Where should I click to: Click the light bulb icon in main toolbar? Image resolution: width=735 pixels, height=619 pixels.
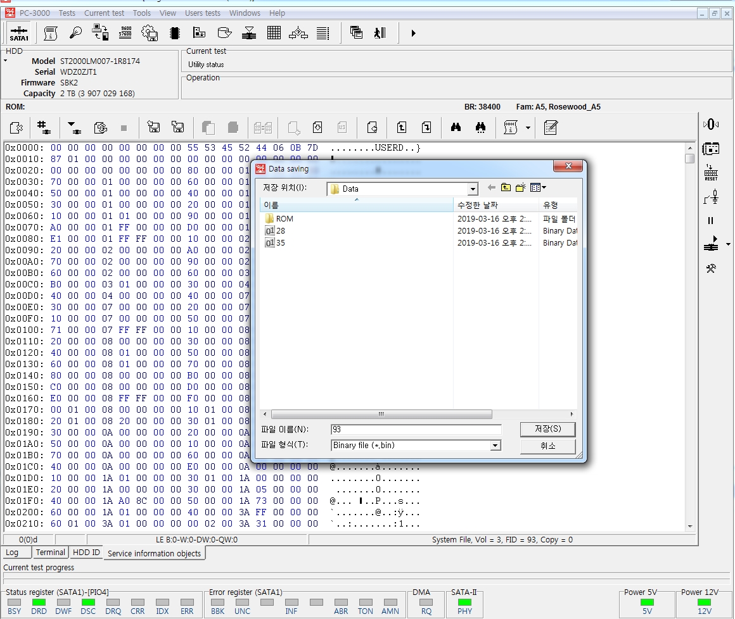click(x=75, y=33)
